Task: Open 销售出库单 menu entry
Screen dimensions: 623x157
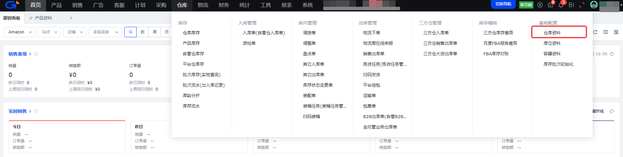Action: [x=374, y=54]
